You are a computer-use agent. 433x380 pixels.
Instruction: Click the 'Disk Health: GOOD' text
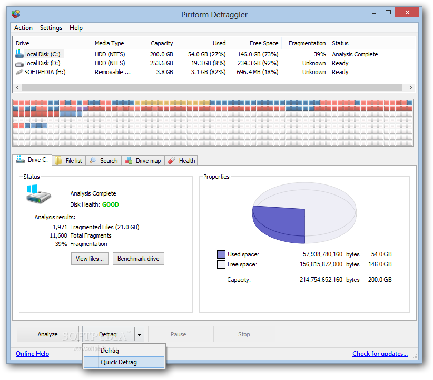[94, 204]
